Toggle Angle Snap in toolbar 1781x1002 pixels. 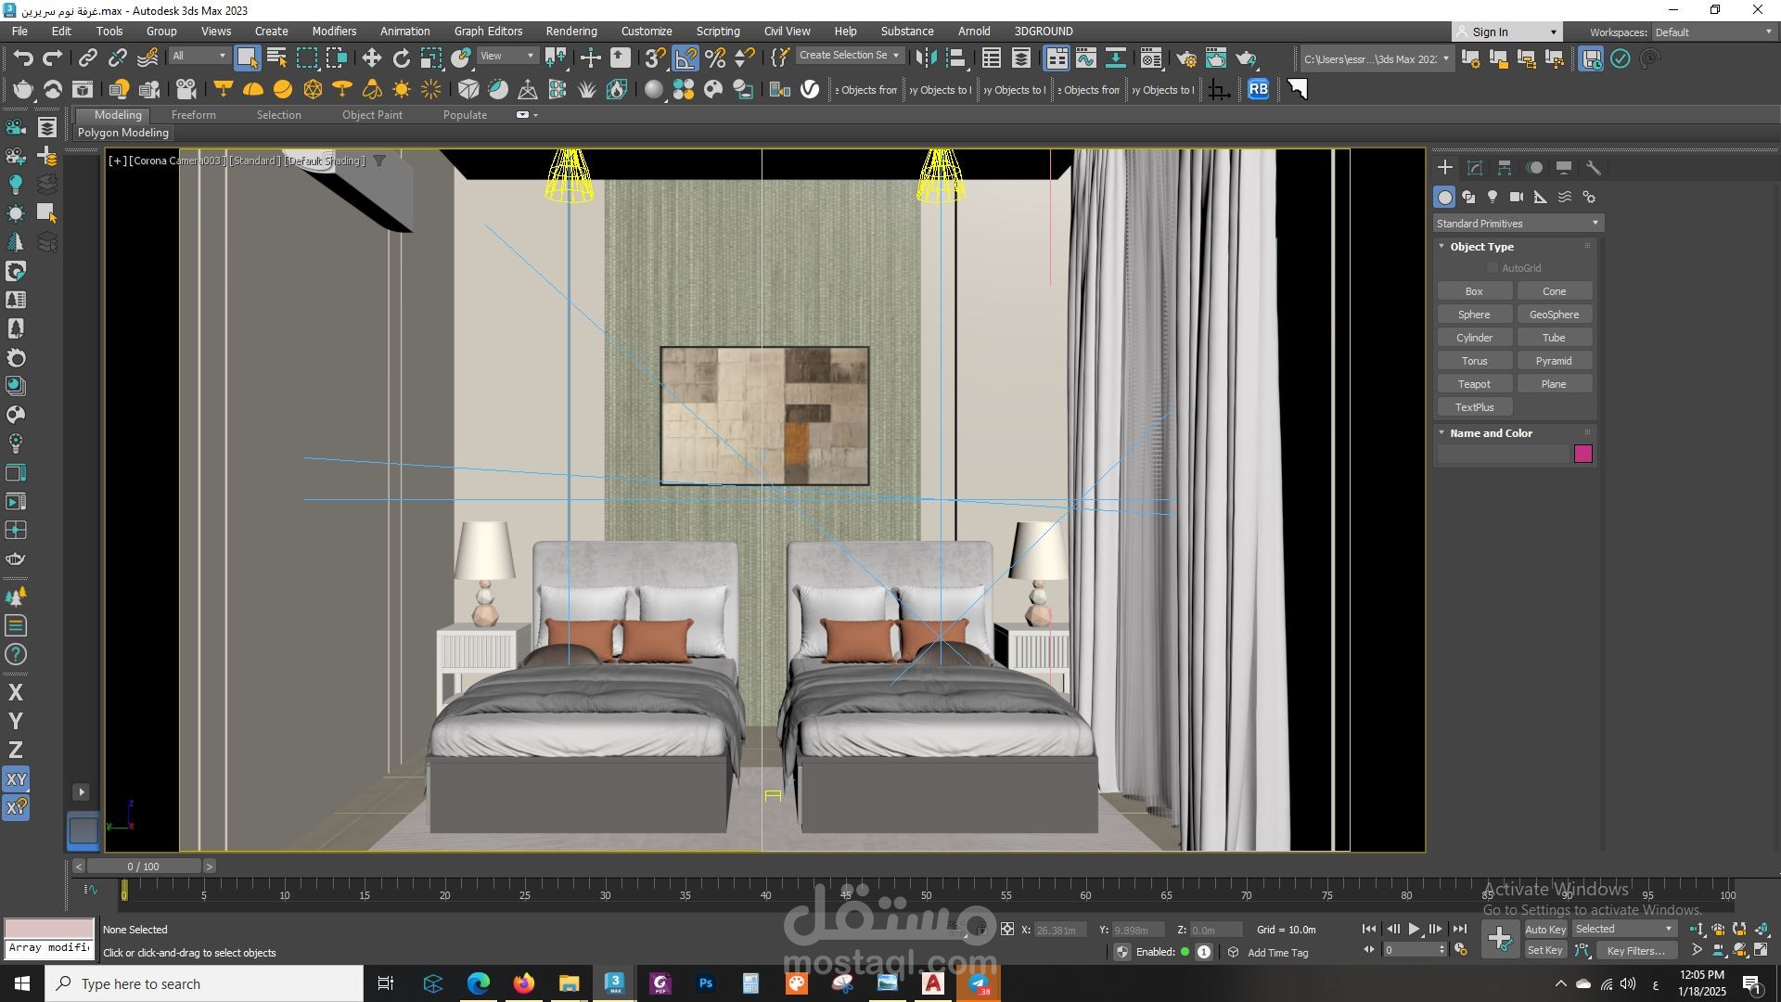[x=685, y=58]
